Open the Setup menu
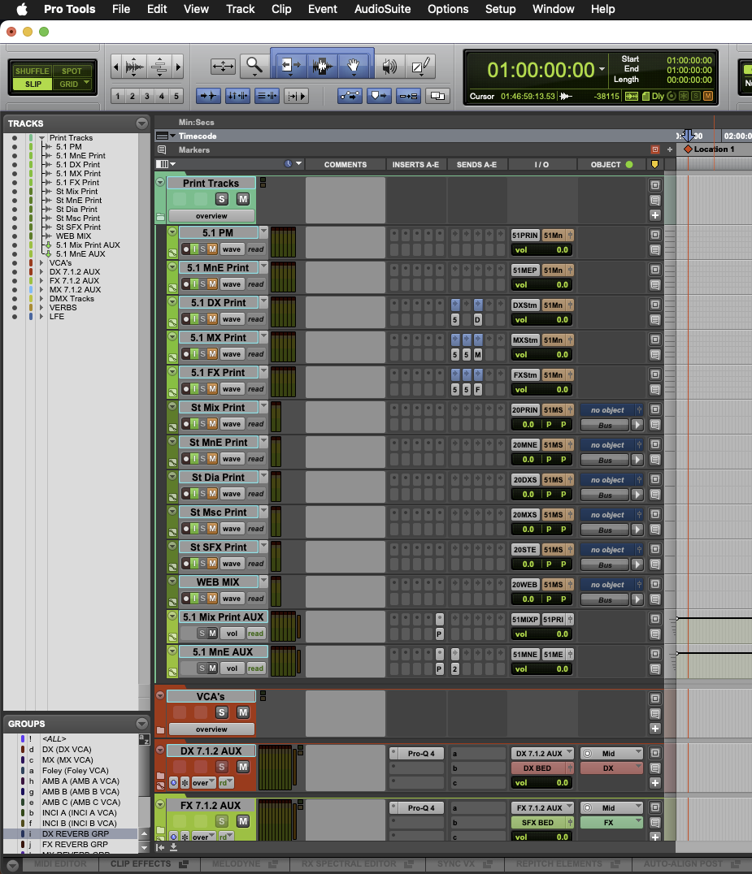 tap(500, 9)
